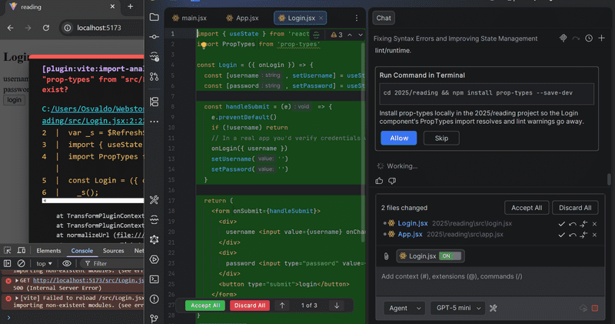Viewport: 615px width, 324px height.
Task: Switch to the App.jsx editor tab
Action: pyautogui.click(x=242, y=18)
